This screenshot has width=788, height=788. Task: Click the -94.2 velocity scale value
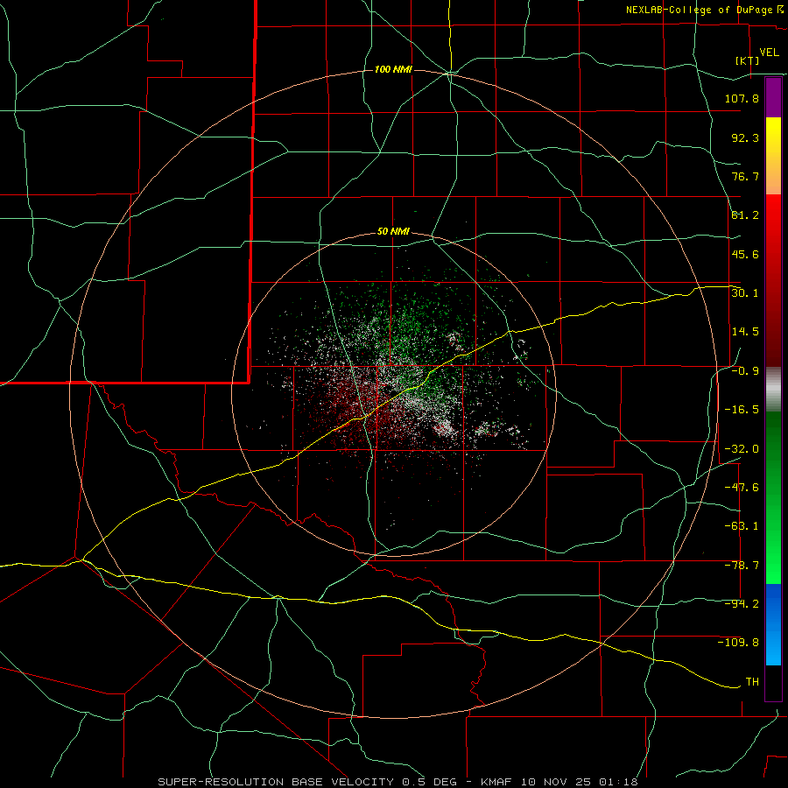click(x=742, y=604)
